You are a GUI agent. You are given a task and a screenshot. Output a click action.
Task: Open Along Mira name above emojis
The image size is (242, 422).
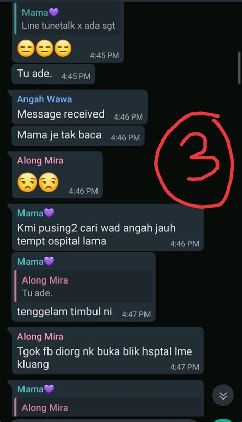click(x=40, y=160)
